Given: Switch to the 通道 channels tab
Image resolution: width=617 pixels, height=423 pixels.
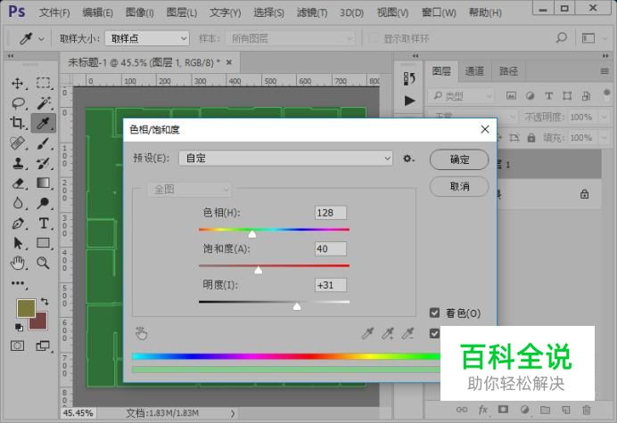Looking at the screenshot, I should pos(474,71).
